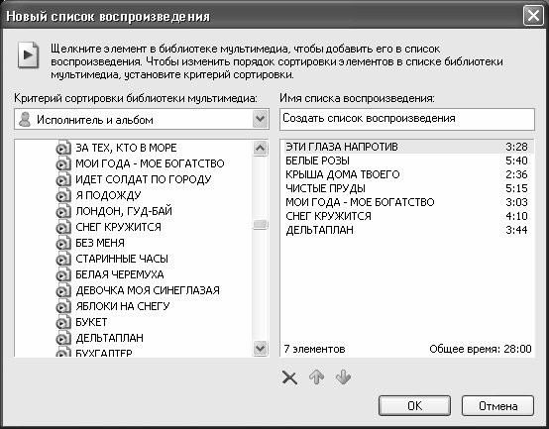Add БЕЛАЯ ЧЕРЕМУХА from the library list

(120, 274)
